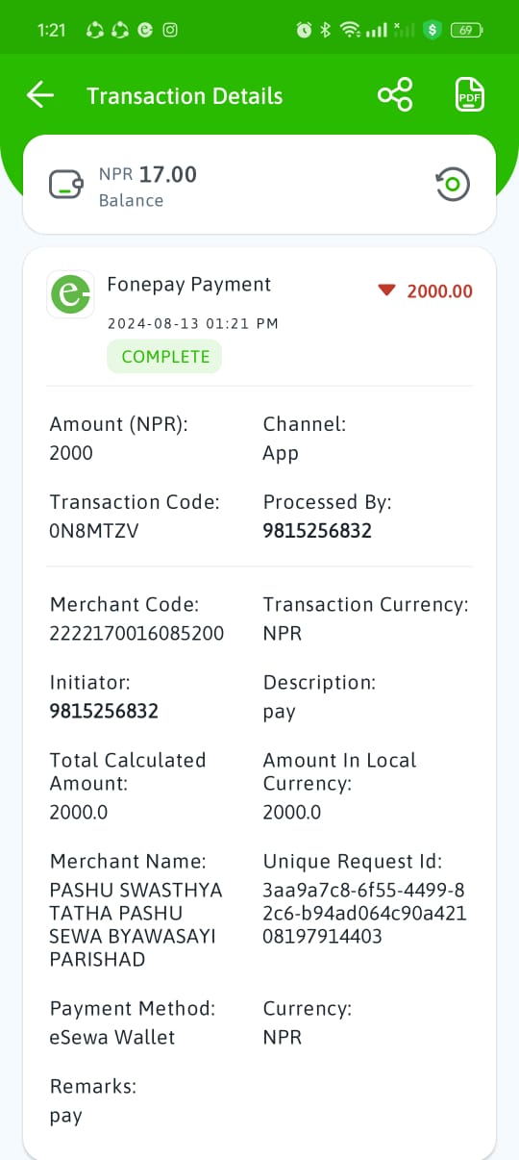Tap the Initiator number 9815256832
The width and height of the screenshot is (519, 1160).
coord(104,712)
